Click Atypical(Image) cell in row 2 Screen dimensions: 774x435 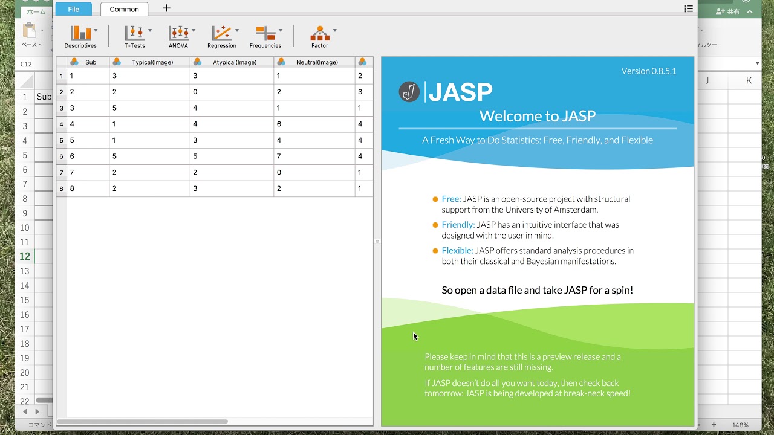232,92
